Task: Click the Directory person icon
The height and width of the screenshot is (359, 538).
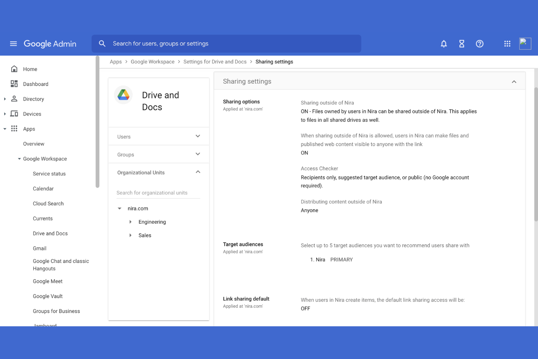Action: pos(14,99)
